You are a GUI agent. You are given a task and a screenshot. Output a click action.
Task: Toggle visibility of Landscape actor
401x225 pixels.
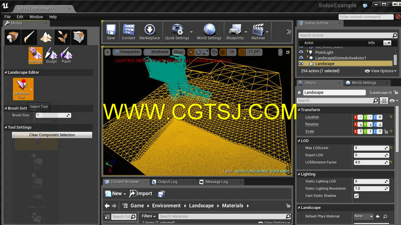(x=301, y=63)
